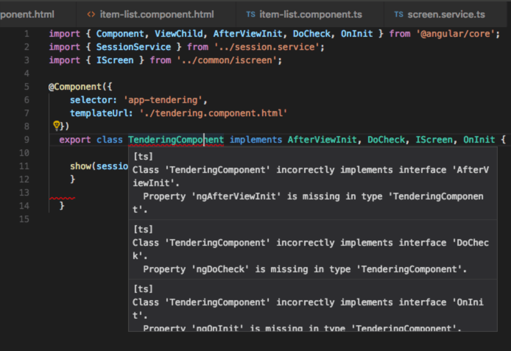Screen dimensions: 511x351
Task: Select line number 9 in the gutter
Action: click(27, 139)
